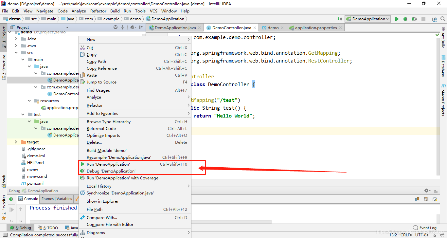Open the Navigate menu in menu bar
This screenshot has height=238, width=447.
[x=45, y=11]
